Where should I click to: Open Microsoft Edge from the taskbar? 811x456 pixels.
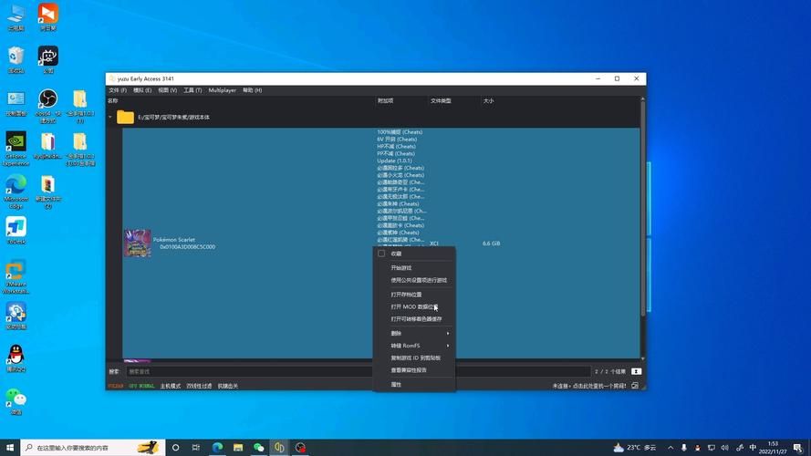(217, 448)
